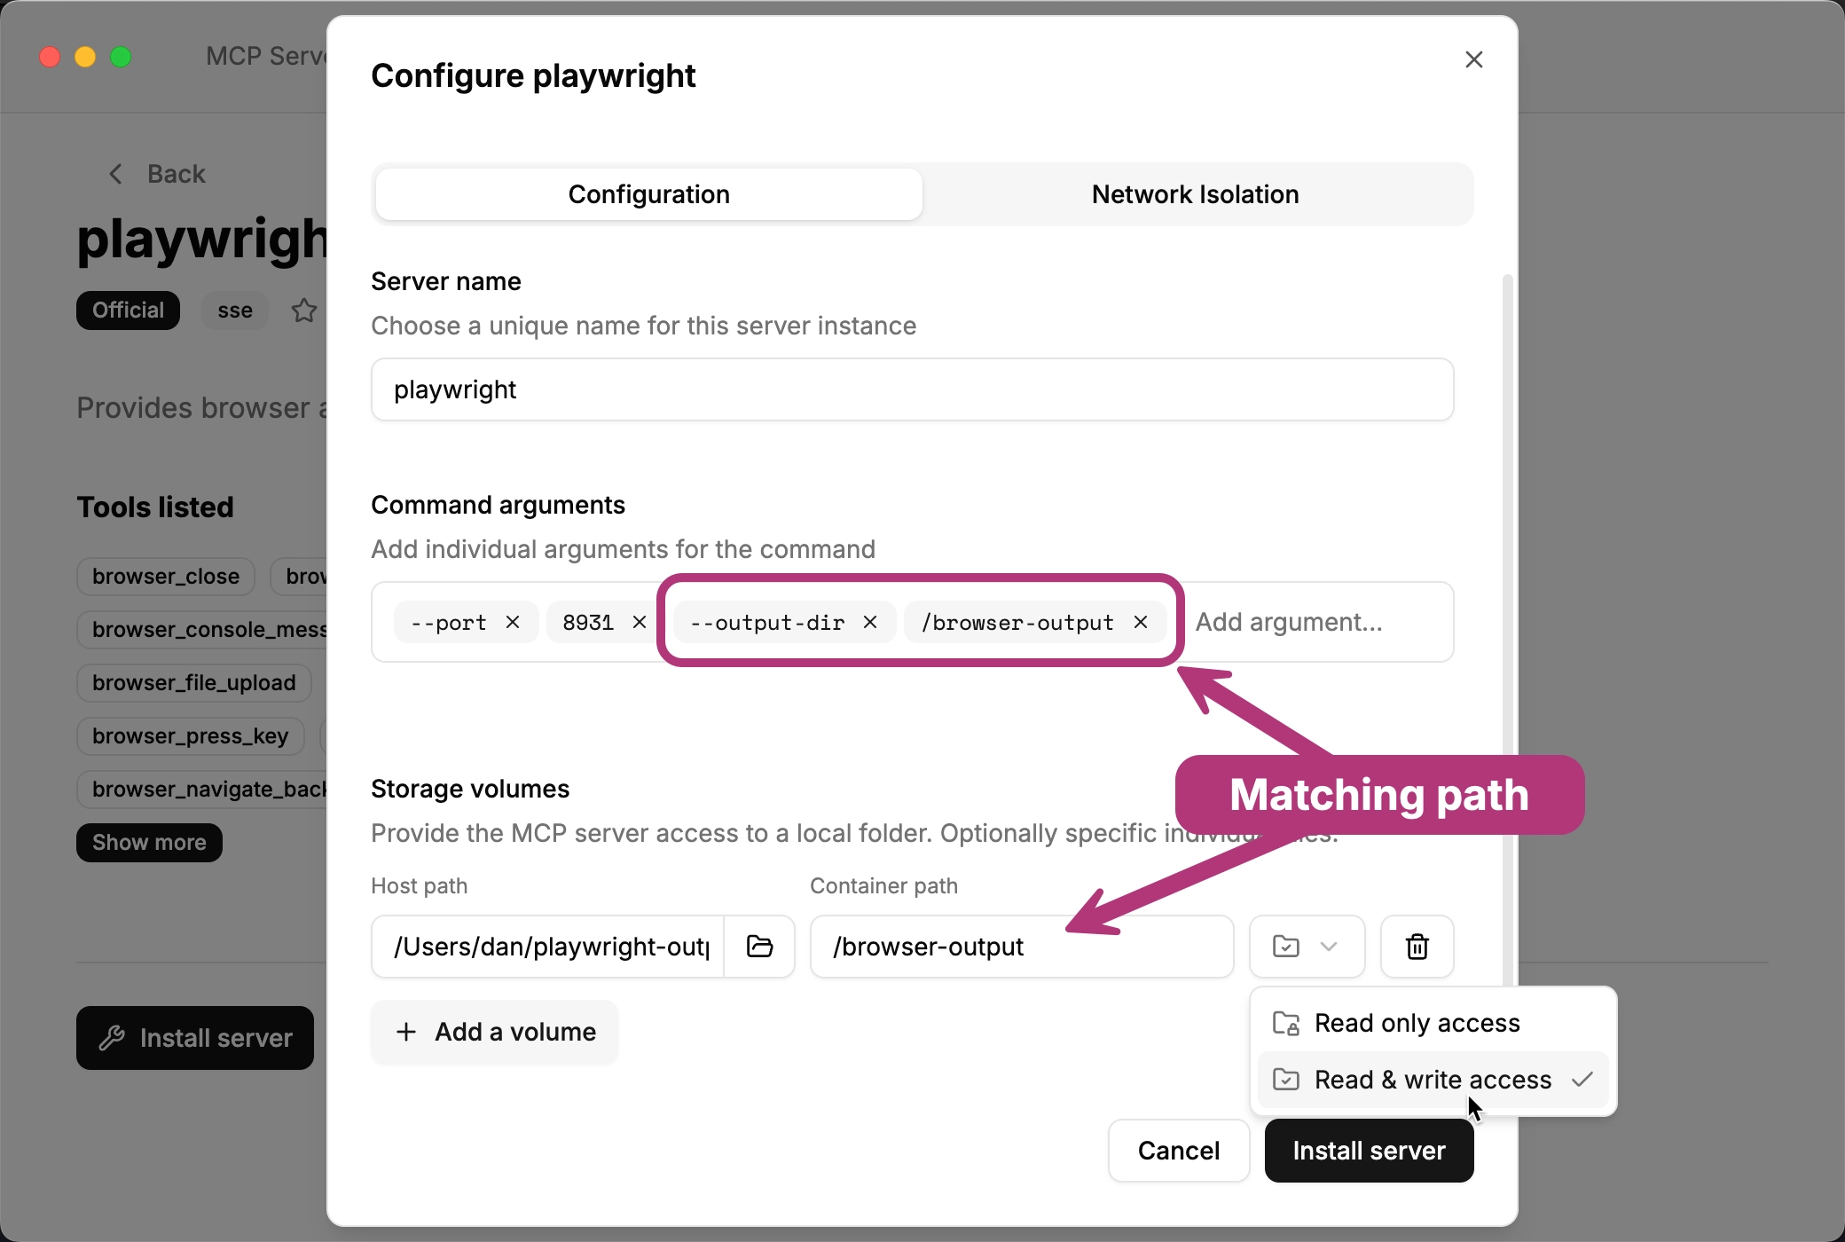This screenshot has width=1845, height=1242.
Task: Remove the /browser-output argument chip
Action: click(1141, 622)
